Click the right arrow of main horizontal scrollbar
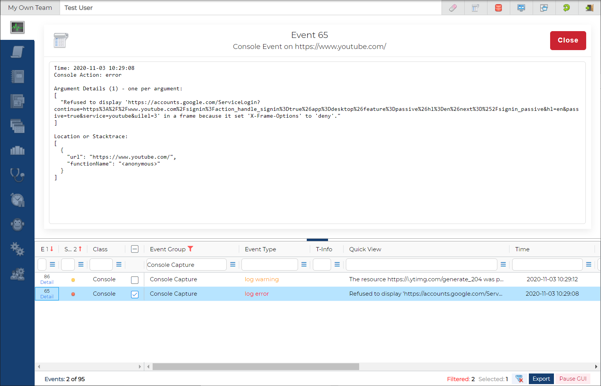 click(x=596, y=367)
